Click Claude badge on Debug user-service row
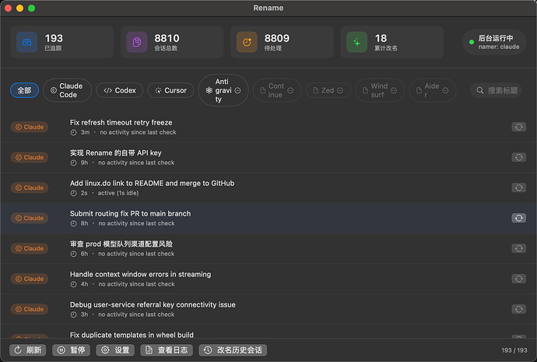The height and width of the screenshot is (362, 537). (x=30, y=309)
